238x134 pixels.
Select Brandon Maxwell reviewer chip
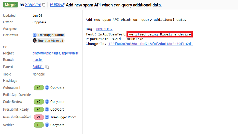point(48,41)
